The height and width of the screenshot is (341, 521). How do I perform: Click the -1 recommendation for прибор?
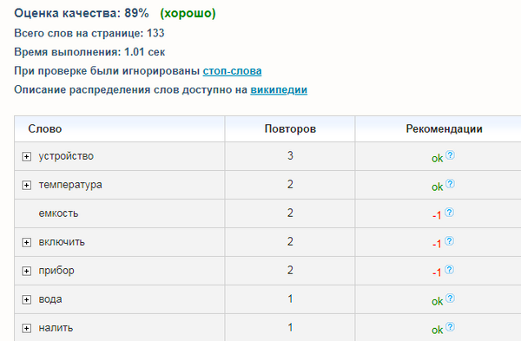437,272
